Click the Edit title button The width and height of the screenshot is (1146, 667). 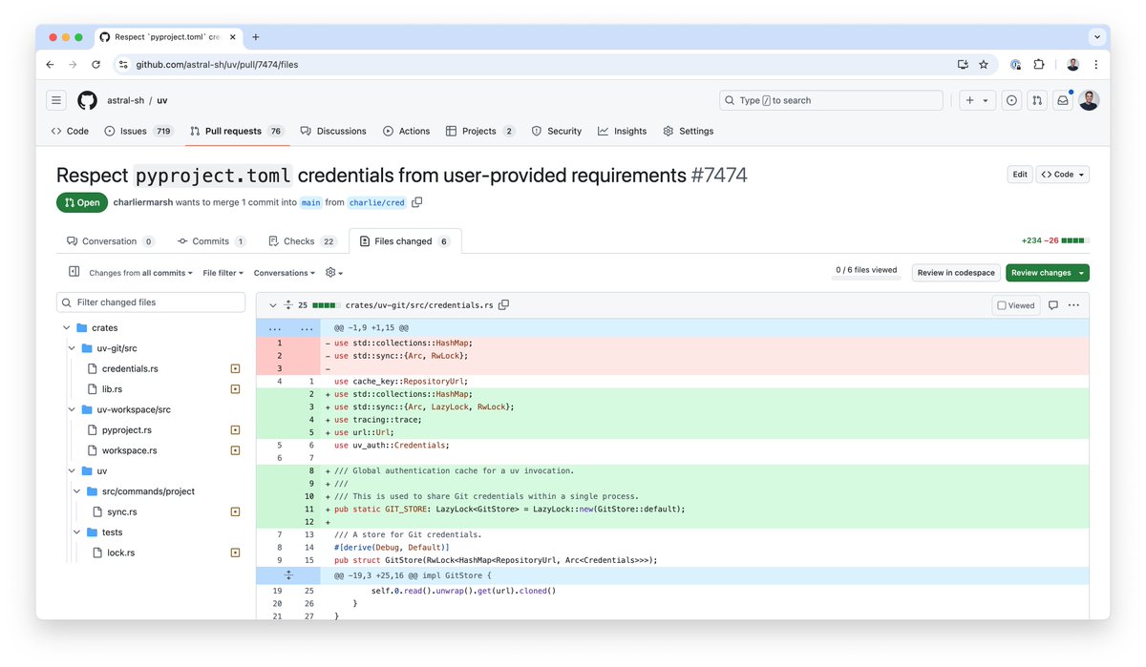[x=1020, y=175]
